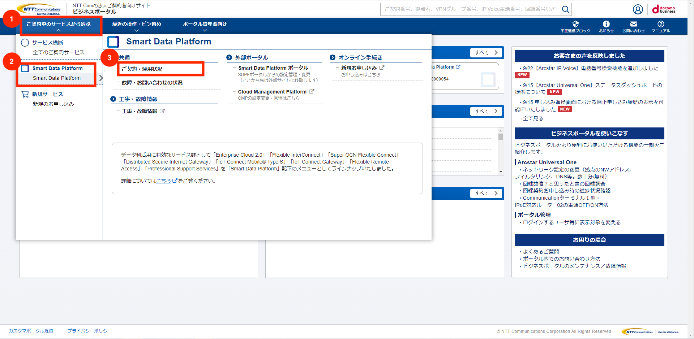Image resolution: width=694 pixels, height=339 pixels.
Task: Open よくあるご質問 link
Action: tap(541, 252)
